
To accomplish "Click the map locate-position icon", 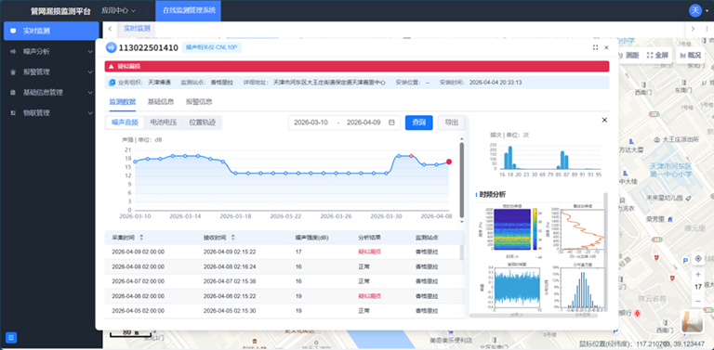I will pos(698,259).
